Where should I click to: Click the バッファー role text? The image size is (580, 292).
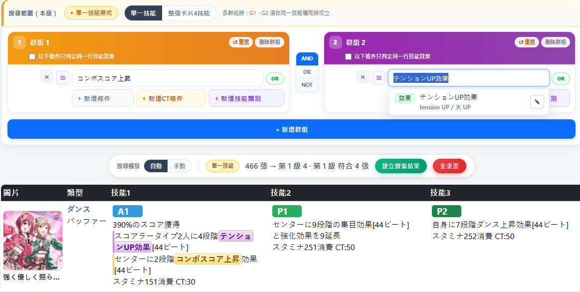[87, 221]
